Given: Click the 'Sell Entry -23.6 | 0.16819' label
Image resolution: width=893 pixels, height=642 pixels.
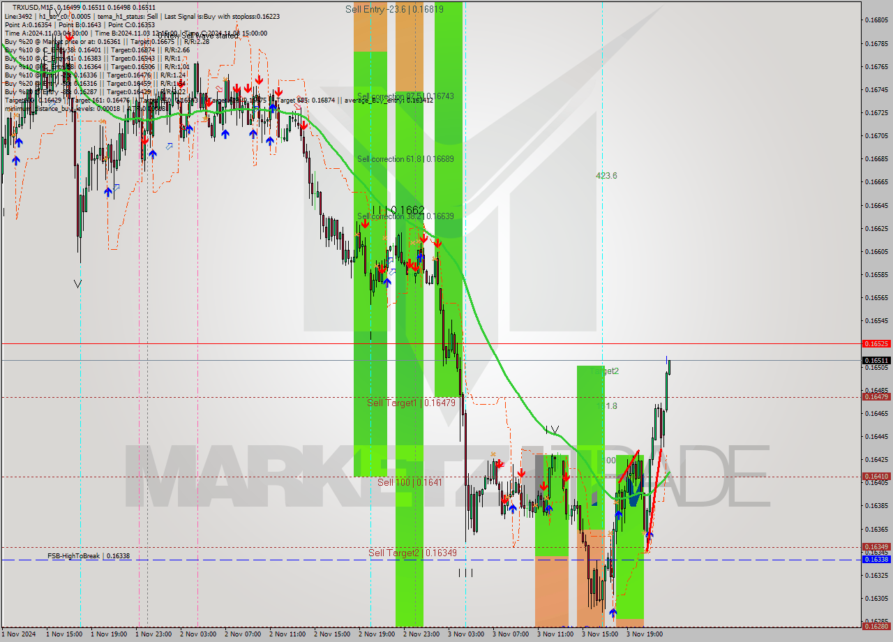Looking at the screenshot, I should [394, 9].
